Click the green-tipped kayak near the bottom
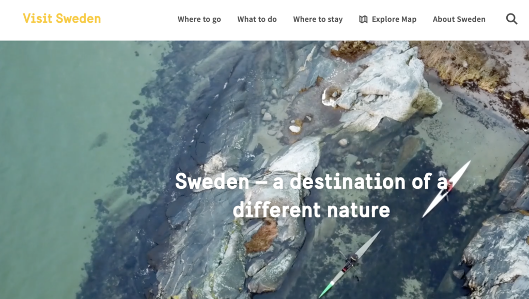This screenshot has width=529, height=299. tap(350, 263)
